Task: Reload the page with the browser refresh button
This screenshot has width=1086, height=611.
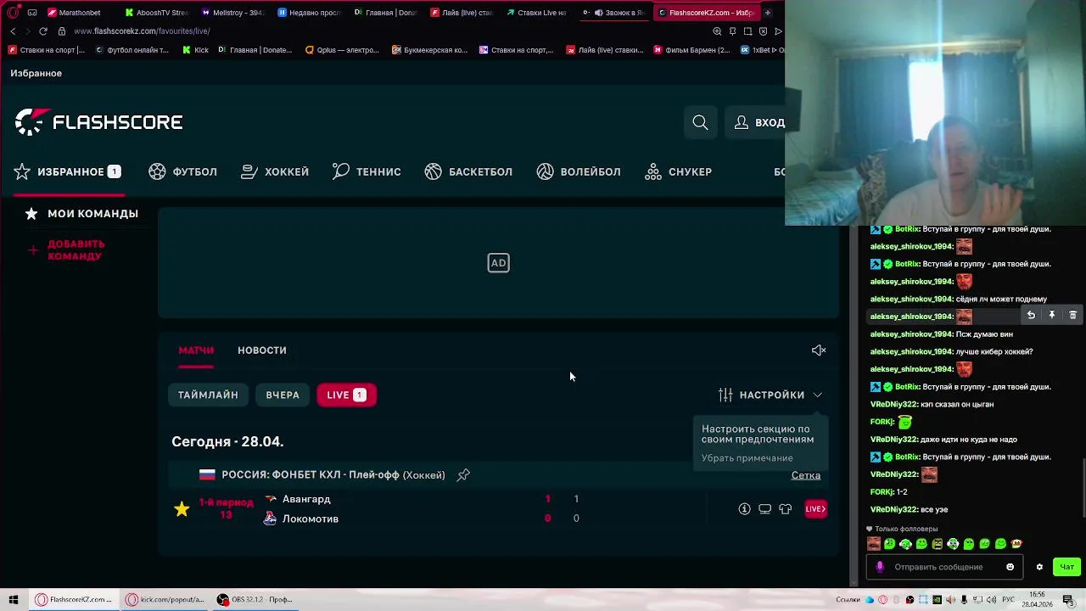Action: click(x=43, y=31)
